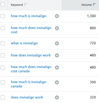The width and height of the screenshot is (99, 103).
Task: Open 'how much does invisalign cost canada' link
Action: click(31, 69)
